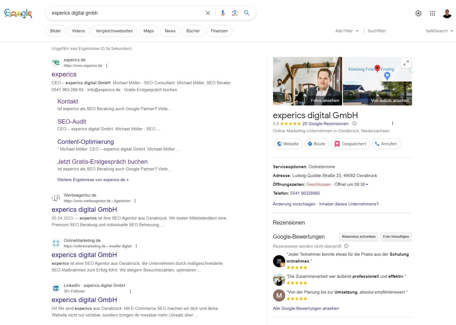Click 'Foto hinzufügen' button

[x=396, y=237]
